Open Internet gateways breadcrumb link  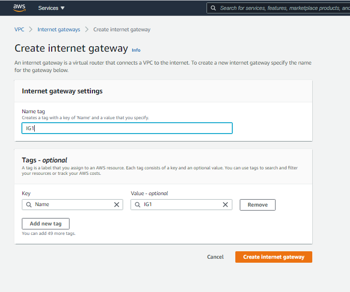click(x=59, y=29)
